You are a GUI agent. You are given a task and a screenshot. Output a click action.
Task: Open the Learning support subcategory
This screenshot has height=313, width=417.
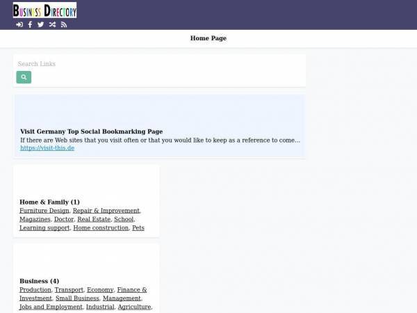tap(44, 228)
